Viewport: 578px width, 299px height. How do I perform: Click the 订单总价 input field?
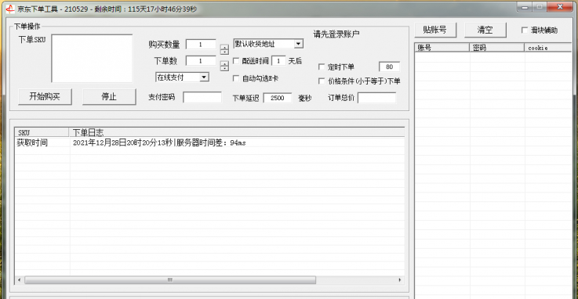[x=376, y=98]
